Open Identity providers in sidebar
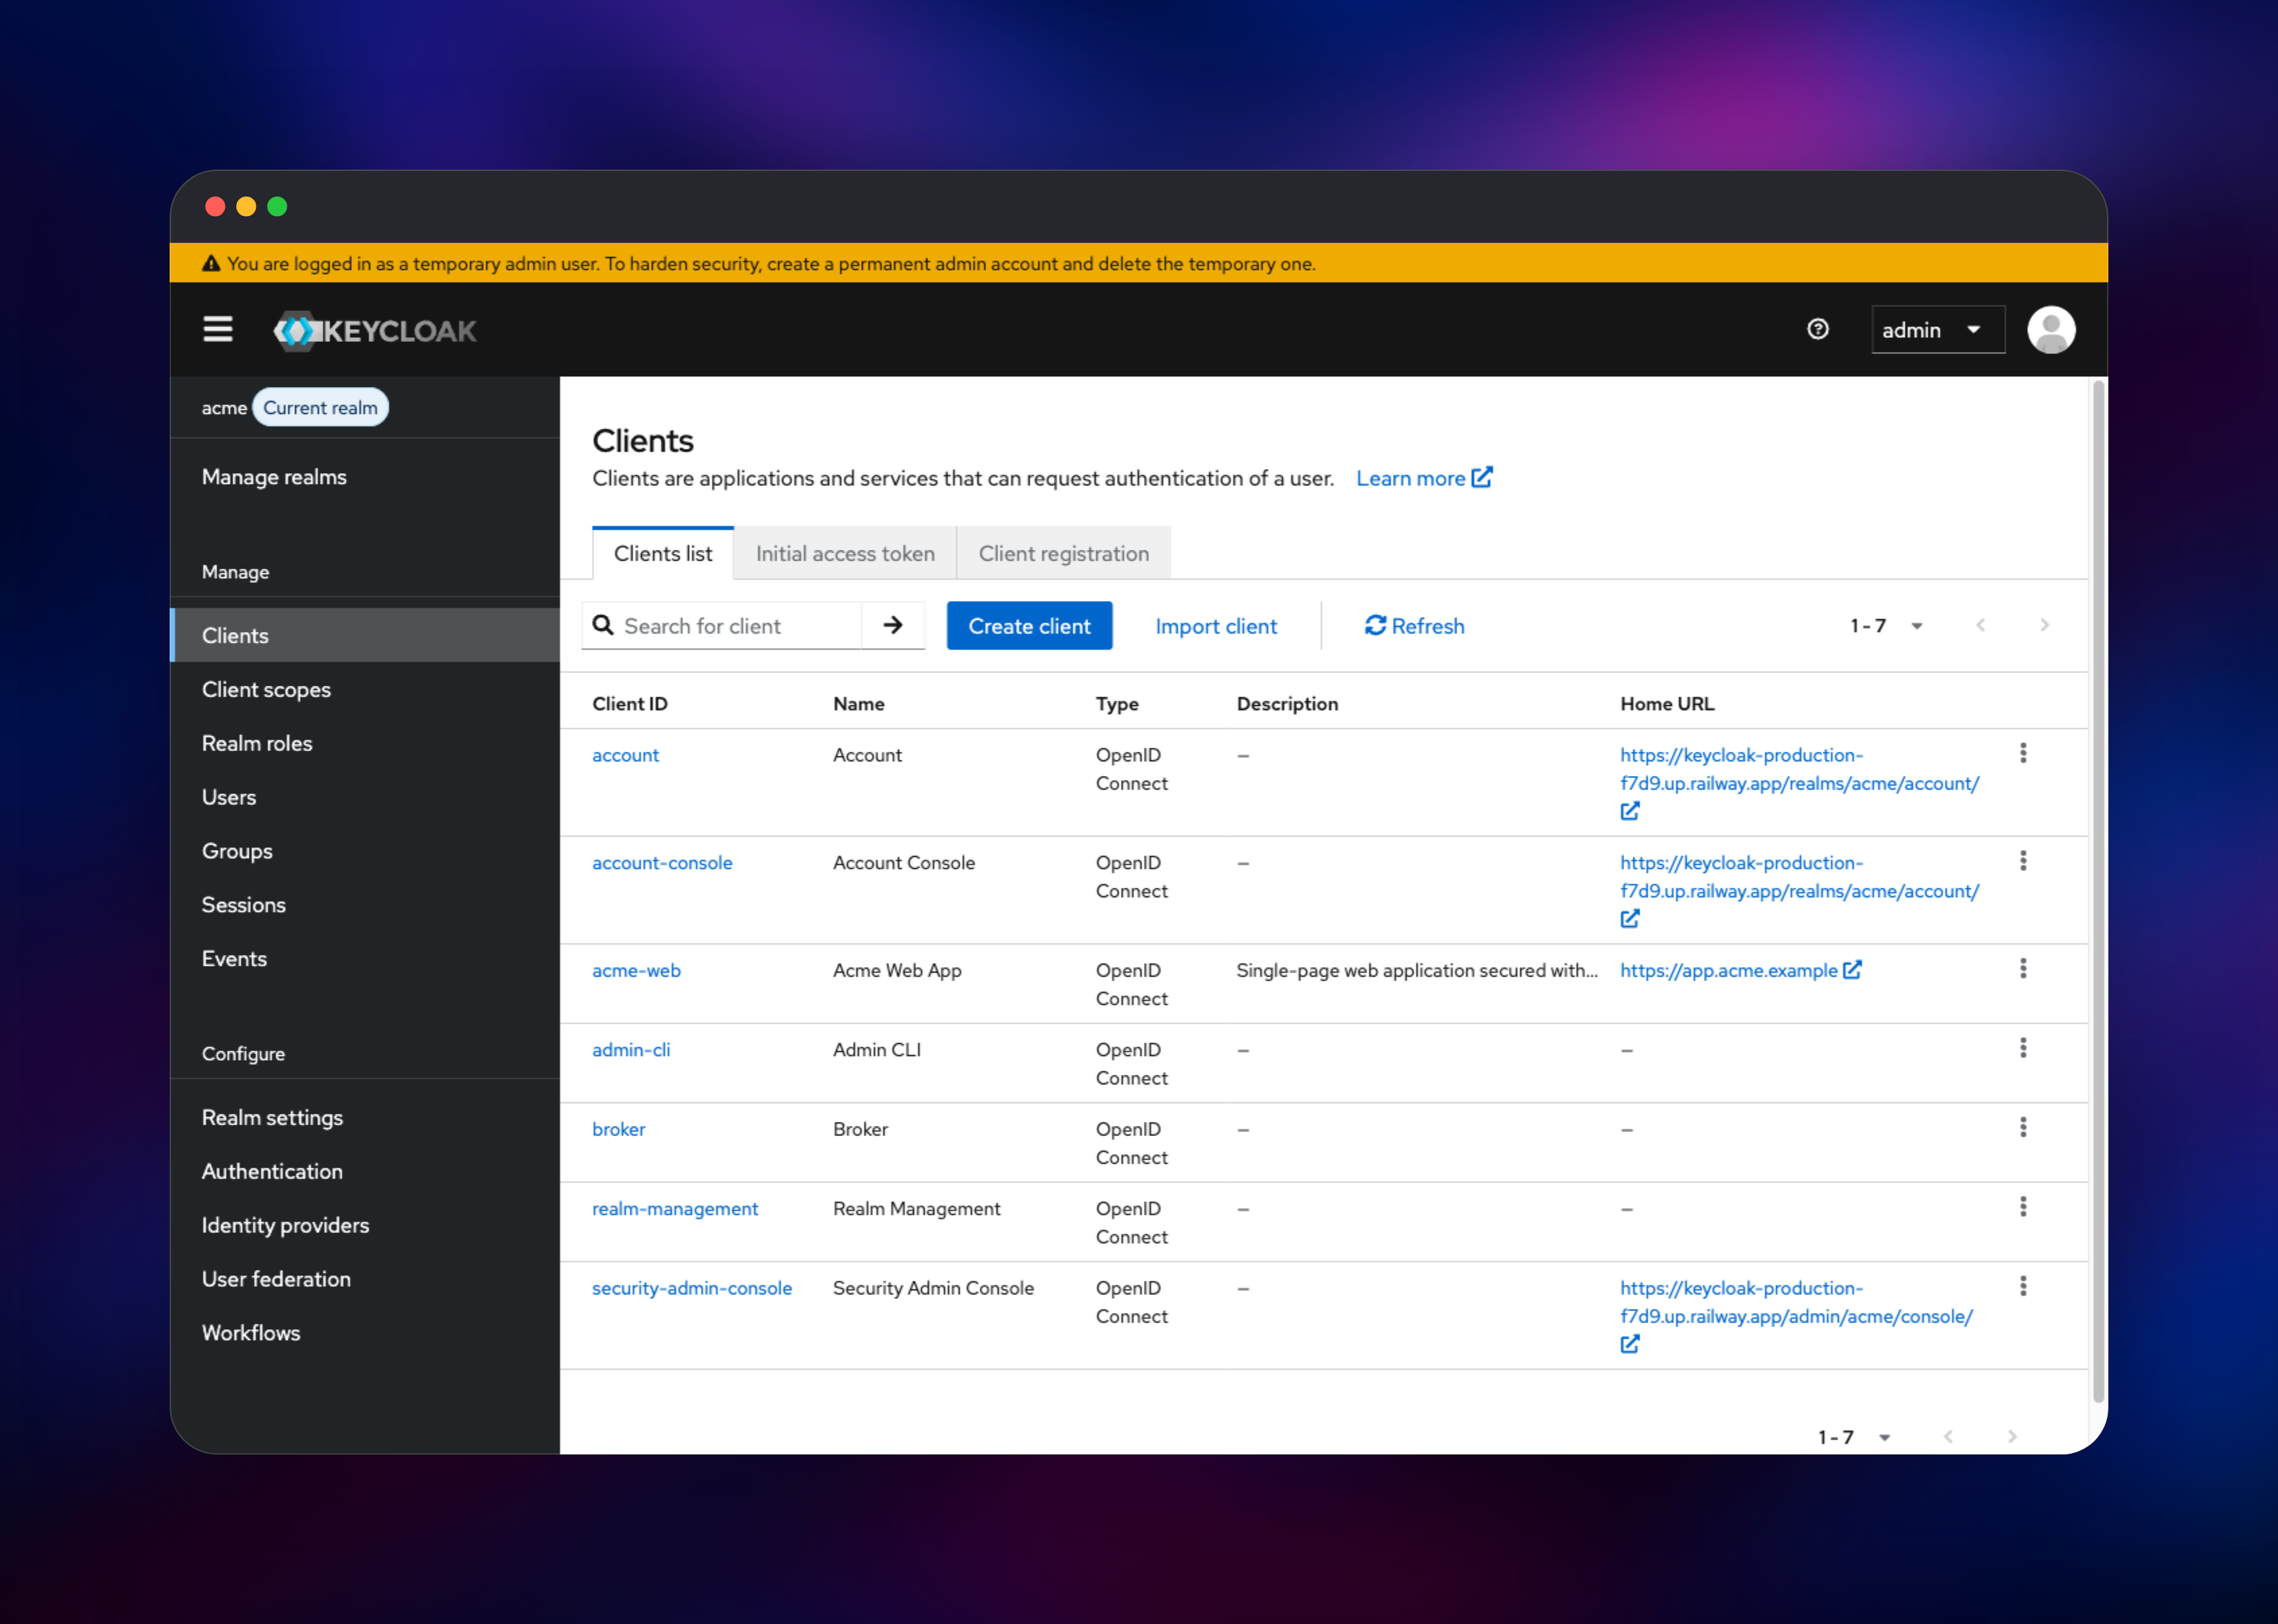The image size is (2278, 1624). click(x=364, y=1225)
